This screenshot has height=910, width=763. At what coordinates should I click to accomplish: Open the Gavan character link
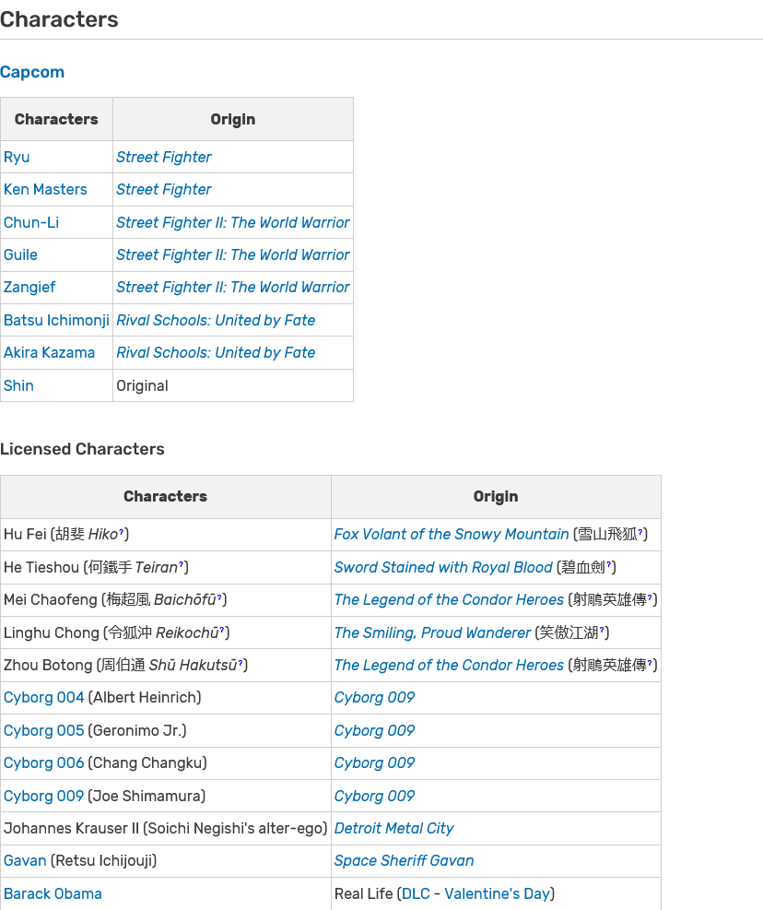[25, 861]
